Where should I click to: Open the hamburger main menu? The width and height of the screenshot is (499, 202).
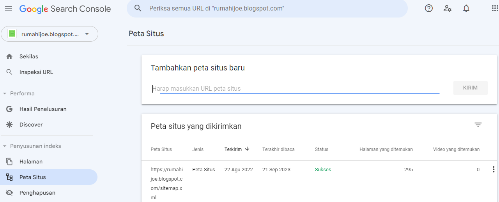tap(9, 9)
